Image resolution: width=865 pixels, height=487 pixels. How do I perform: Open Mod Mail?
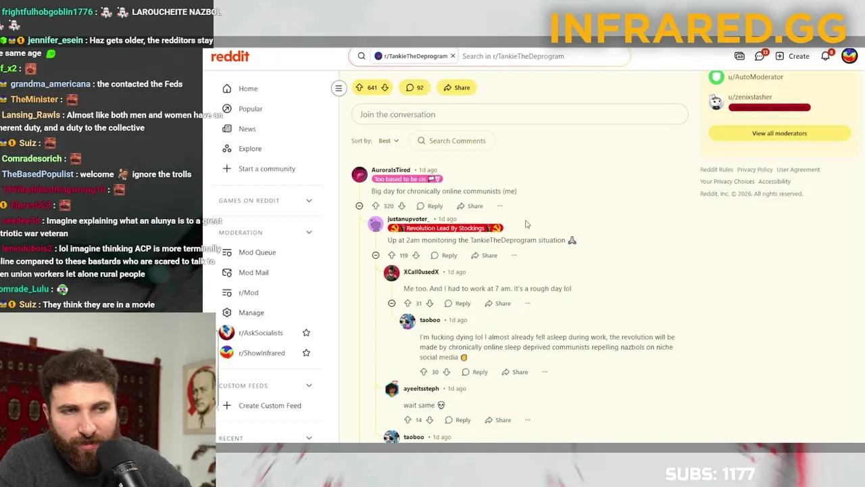253,273
